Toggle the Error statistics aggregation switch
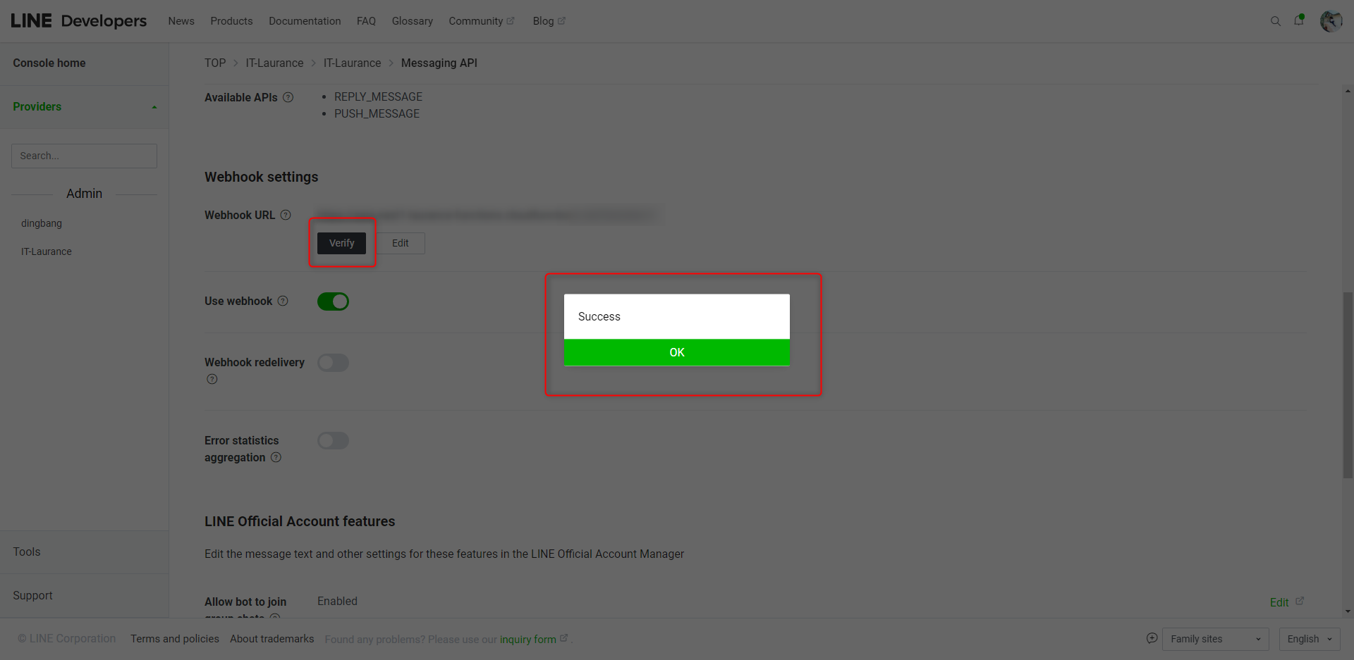 (333, 441)
